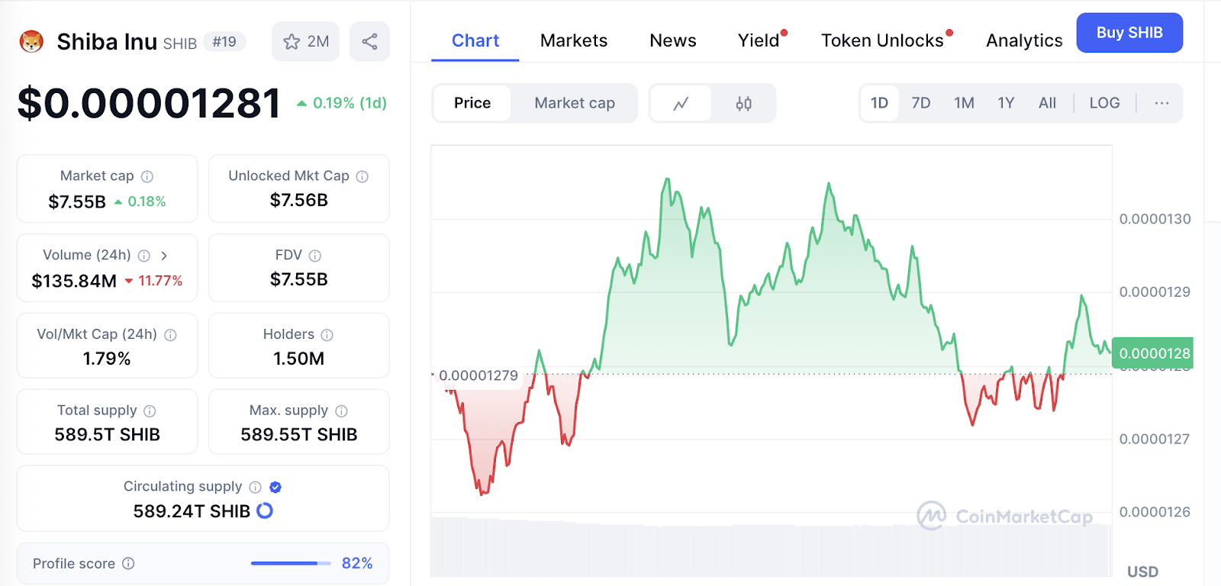
Task: Select 1M time range
Action: pyautogui.click(x=964, y=103)
